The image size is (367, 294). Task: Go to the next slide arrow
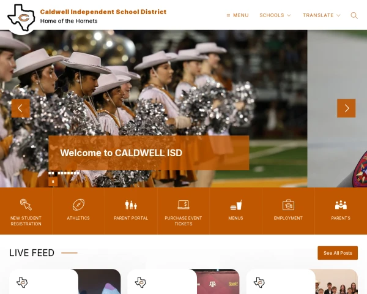(x=346, y=108)
